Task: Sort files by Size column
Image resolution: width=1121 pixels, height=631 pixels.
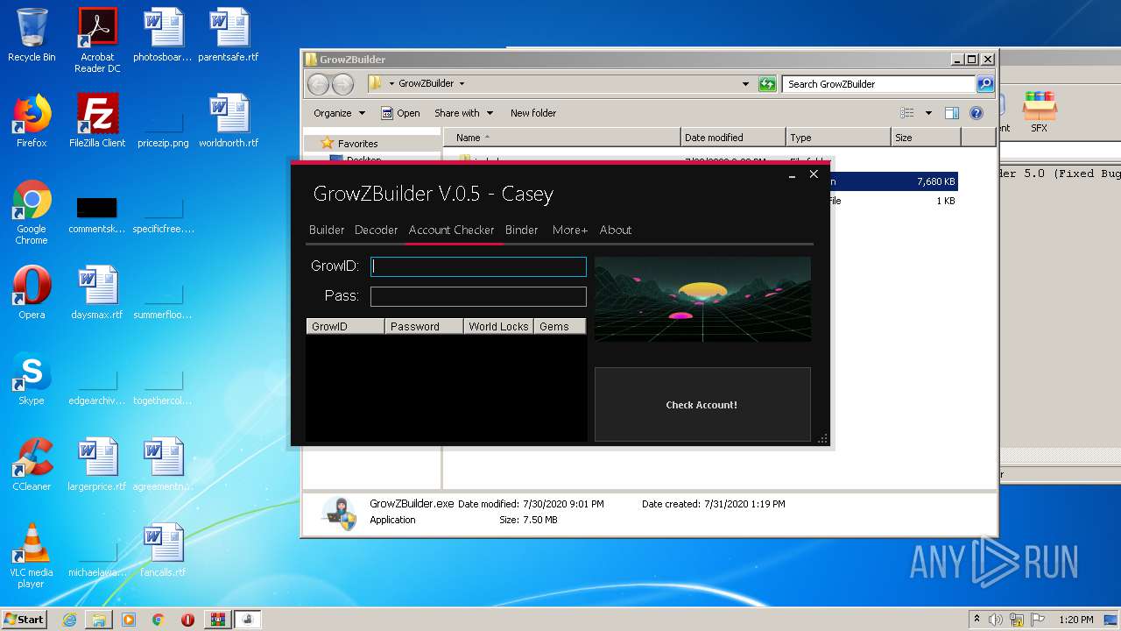Action: [926, 138]
